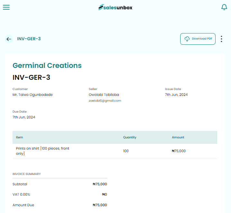Open the zoetobi6@gmail.com email link
The height and width of the screenshot is (213, 231).
pyautogui.click(x=105, y=101)
